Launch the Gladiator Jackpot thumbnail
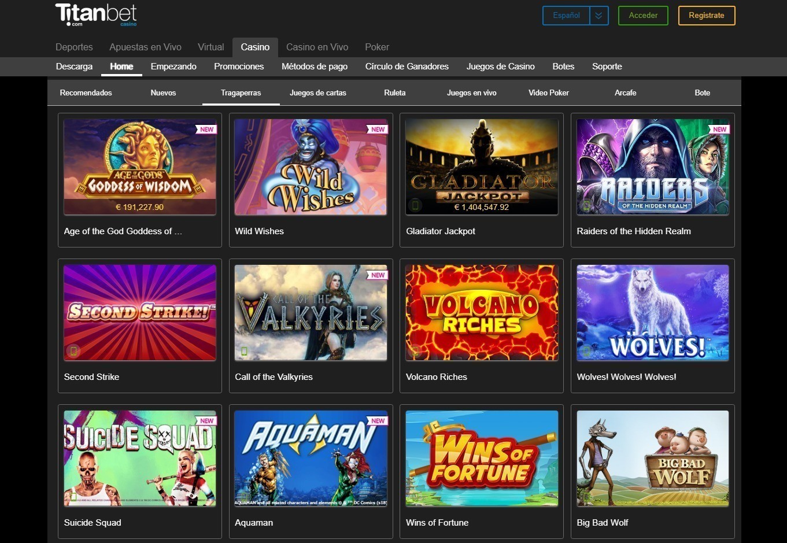 click(x=482, y=167)
